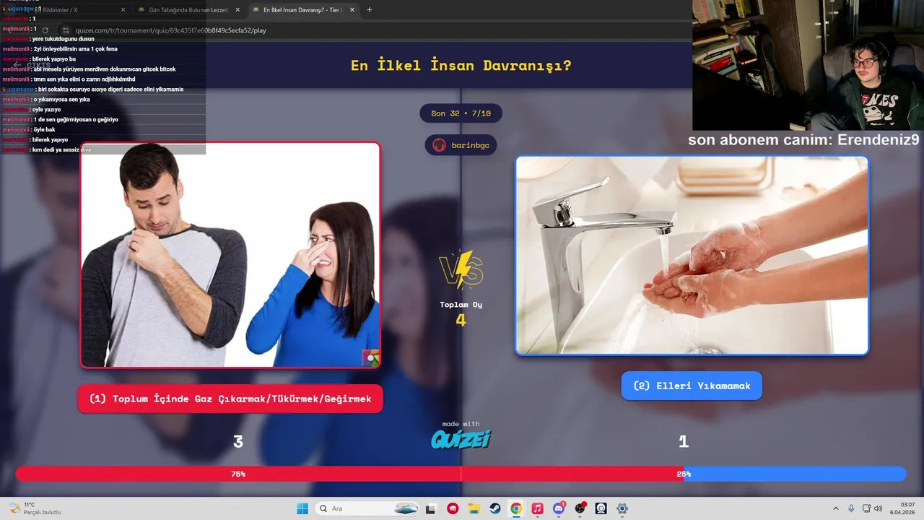Switch to En İlkel İnsan Davranışı tab

coord(303,10)
